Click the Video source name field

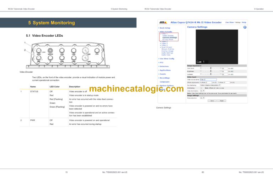click(208, 79)
